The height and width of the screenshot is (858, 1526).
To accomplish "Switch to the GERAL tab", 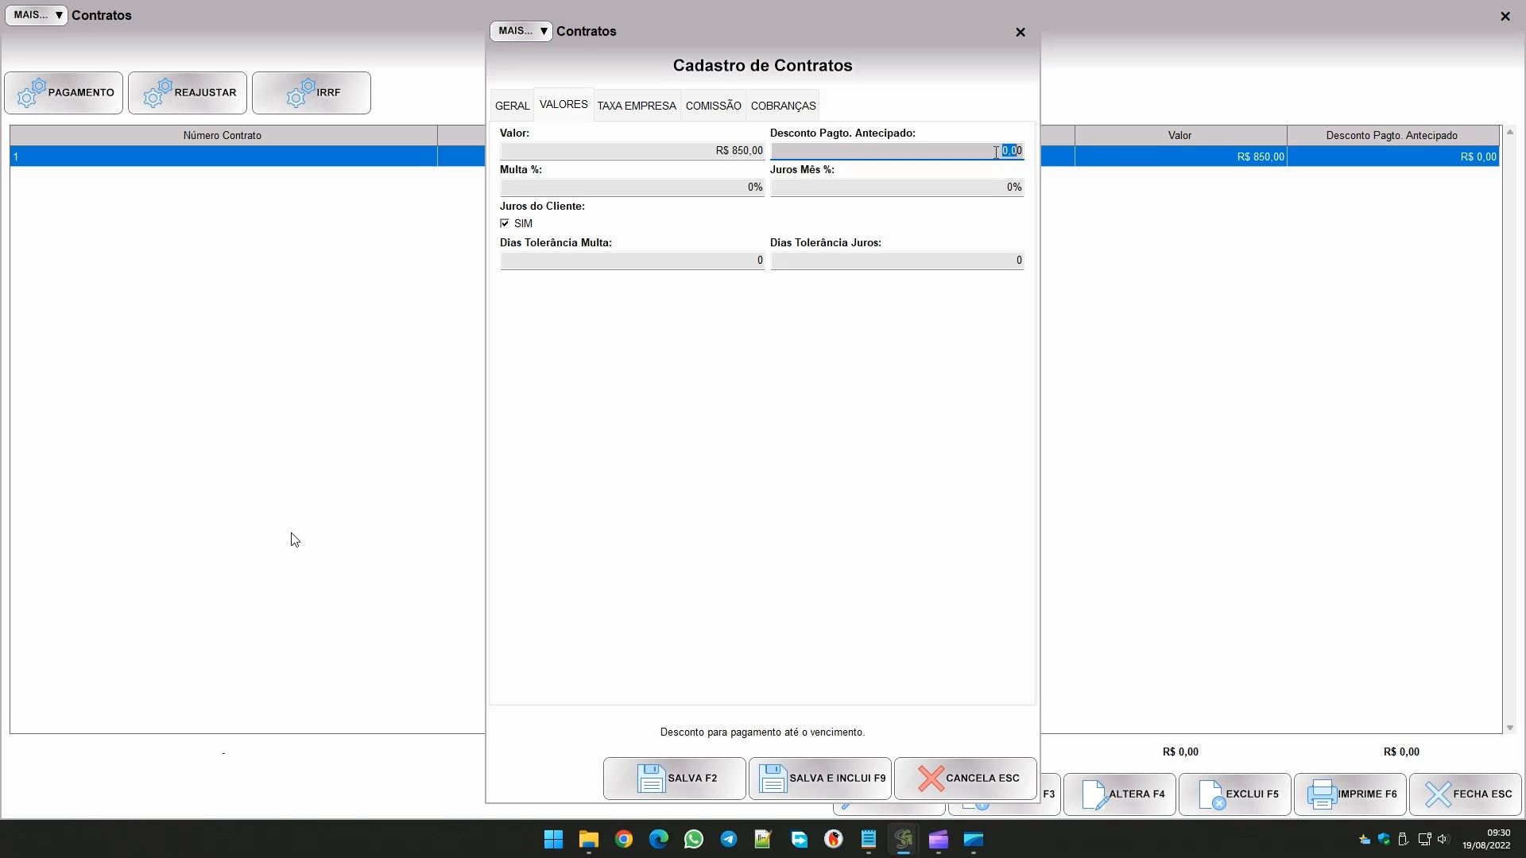I will click(x=512, y=106).
